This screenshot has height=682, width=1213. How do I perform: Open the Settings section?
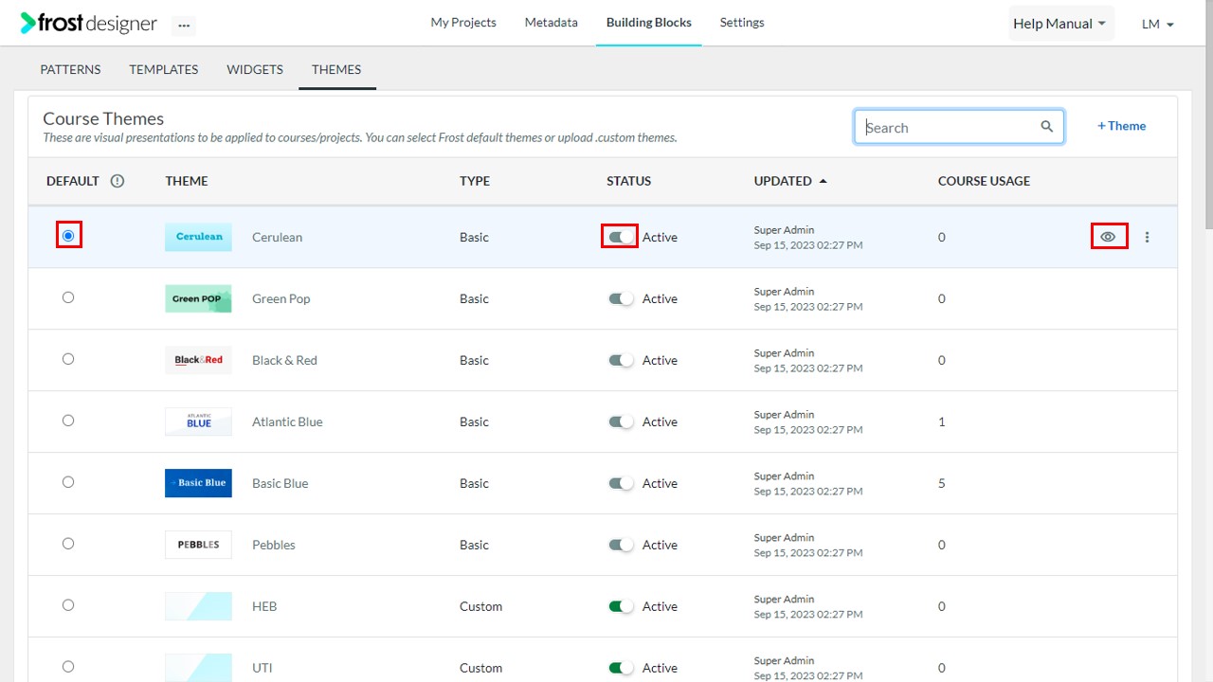[x=742, y=23]
